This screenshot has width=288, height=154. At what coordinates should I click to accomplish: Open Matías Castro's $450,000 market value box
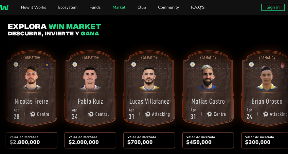click(x=208, y=140)
